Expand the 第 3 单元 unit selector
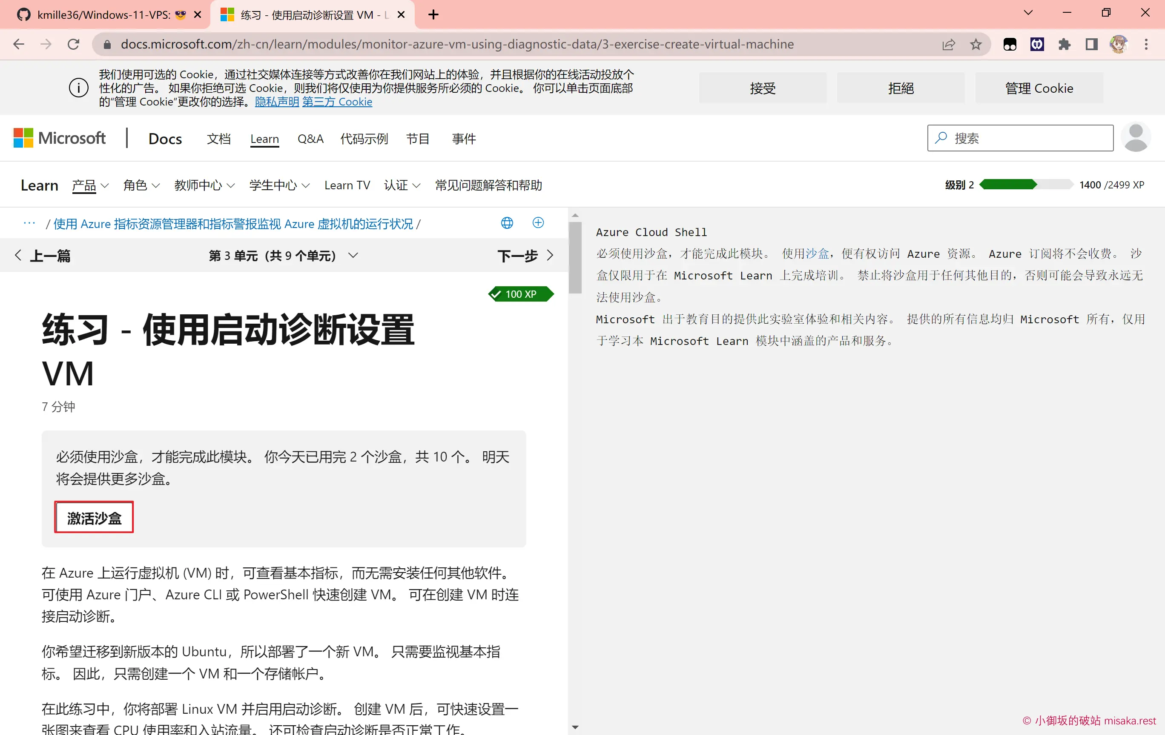 click(284, 255)
